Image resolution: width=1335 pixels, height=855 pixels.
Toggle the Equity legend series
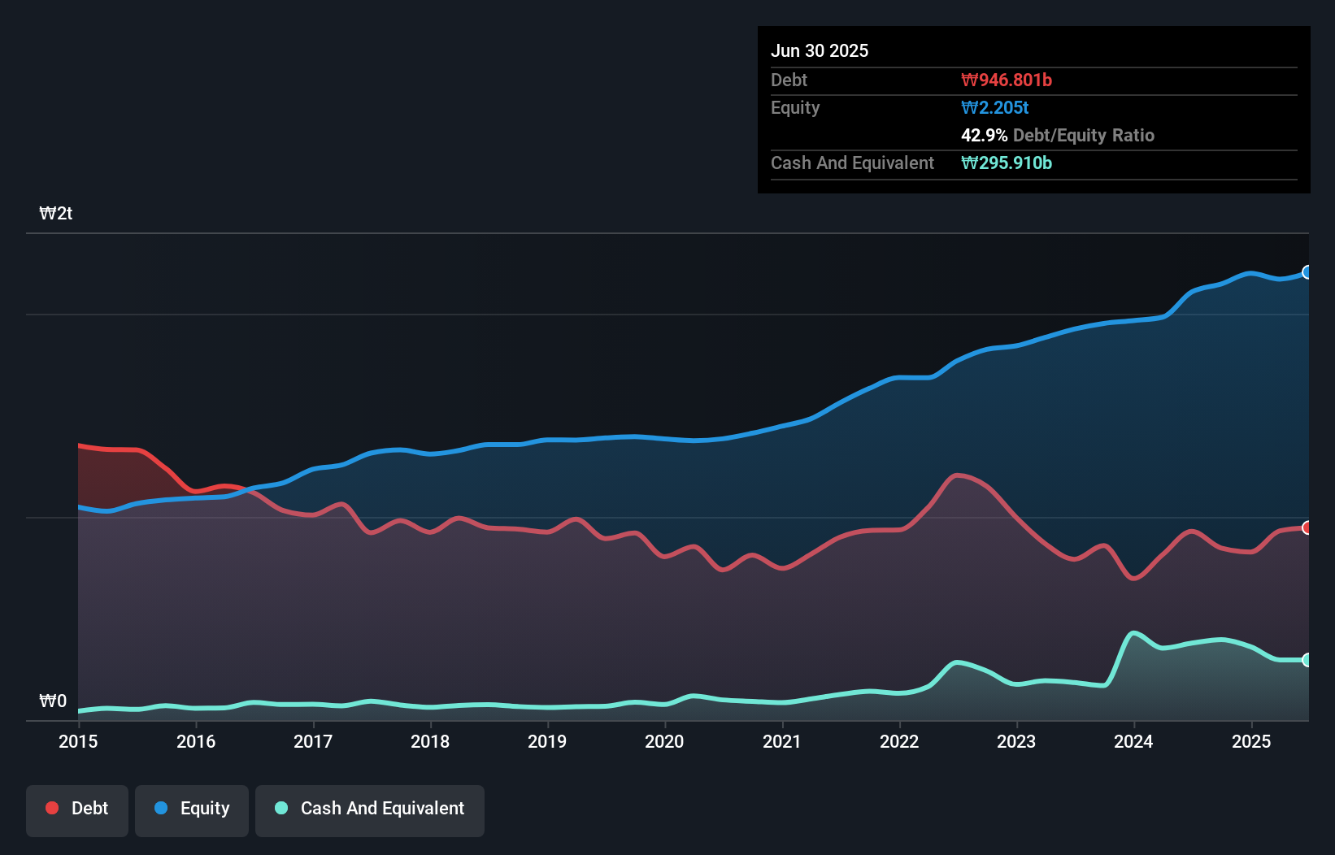(192, 809)
